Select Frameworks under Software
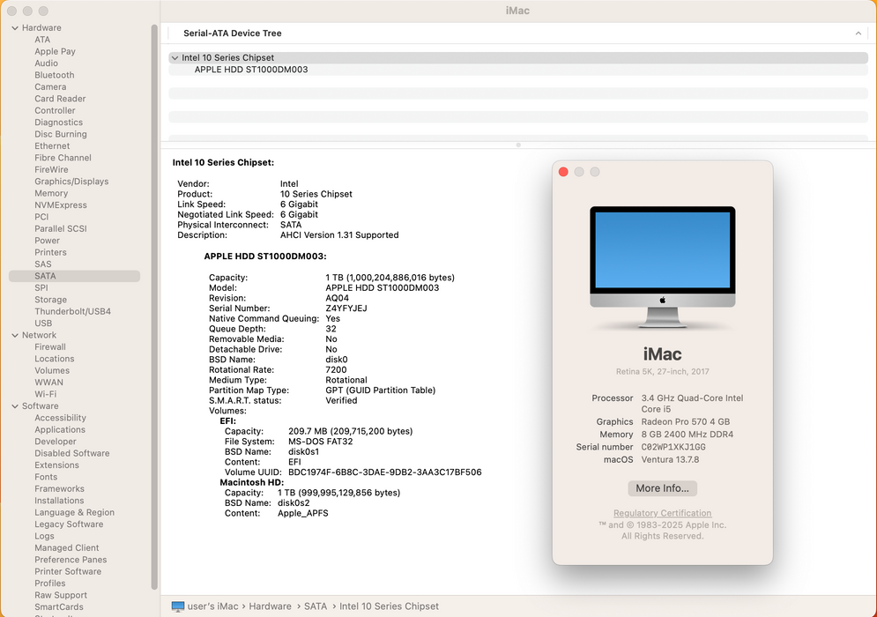This screenshot has height=617, width=877. [59, 489]
